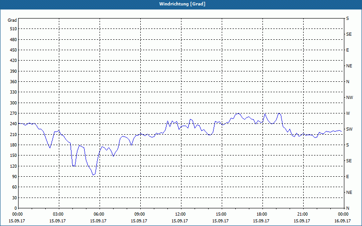Viewport: 362px width, 226px height.
Task: Click the E compass label beside 450 gridline
Action: (348, 50)
